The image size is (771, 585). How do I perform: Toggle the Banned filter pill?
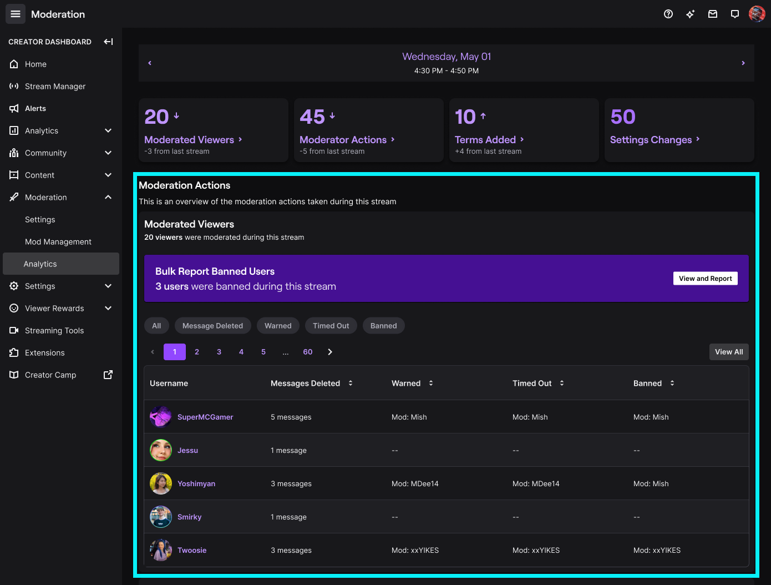[383, 325]
